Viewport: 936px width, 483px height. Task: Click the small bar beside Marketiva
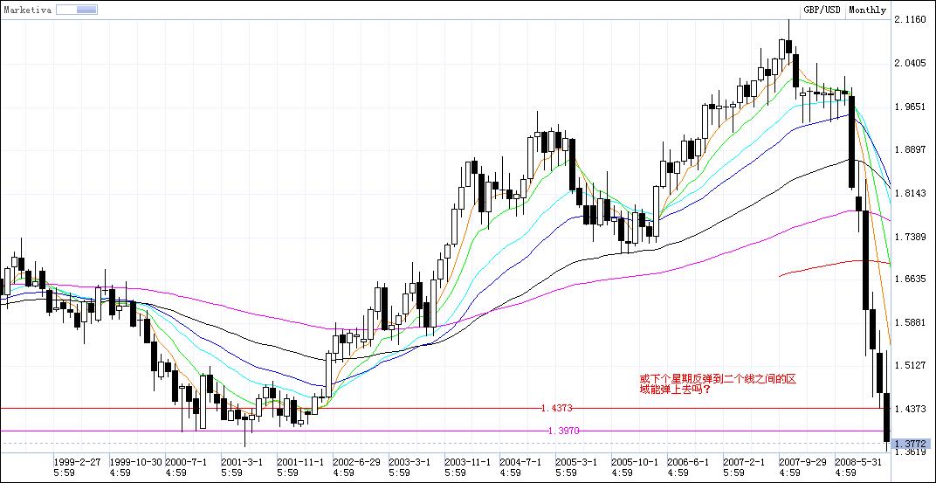point(77,10)
